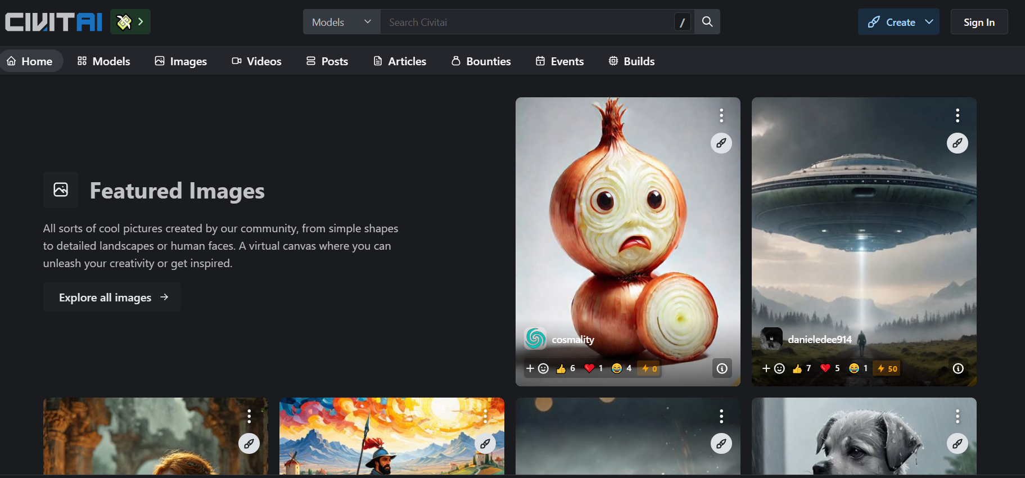
Task: Navigate to the Bounties tab
Action: pos(481,61)
